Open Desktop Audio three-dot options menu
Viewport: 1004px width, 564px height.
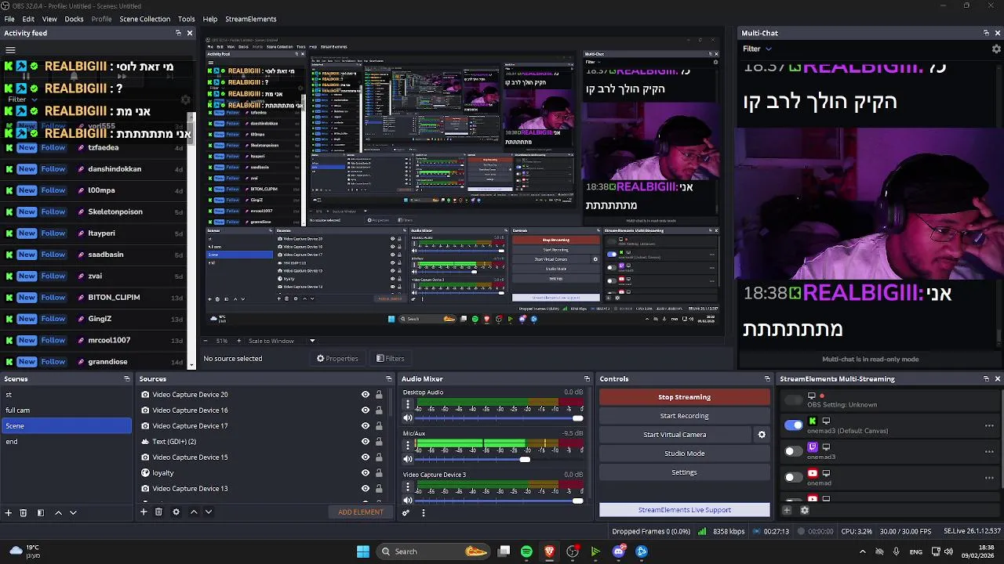[408, 405]
